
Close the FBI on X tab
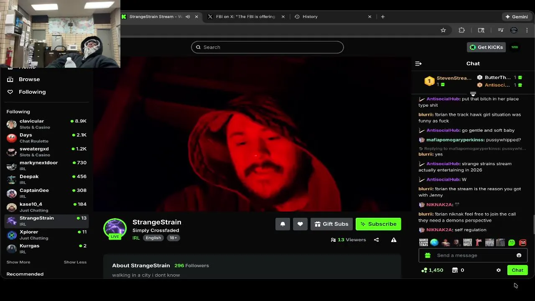283,17
